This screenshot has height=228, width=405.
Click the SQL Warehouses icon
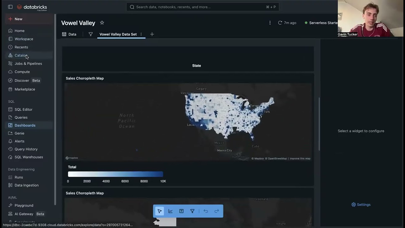10,157
